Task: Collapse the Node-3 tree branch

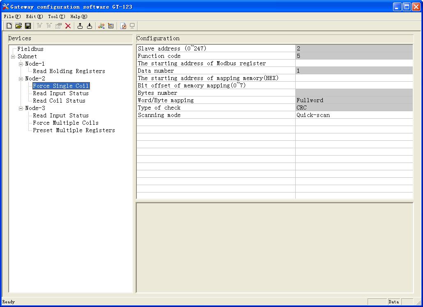Action: pyautogui.click(x=21, y=108)
